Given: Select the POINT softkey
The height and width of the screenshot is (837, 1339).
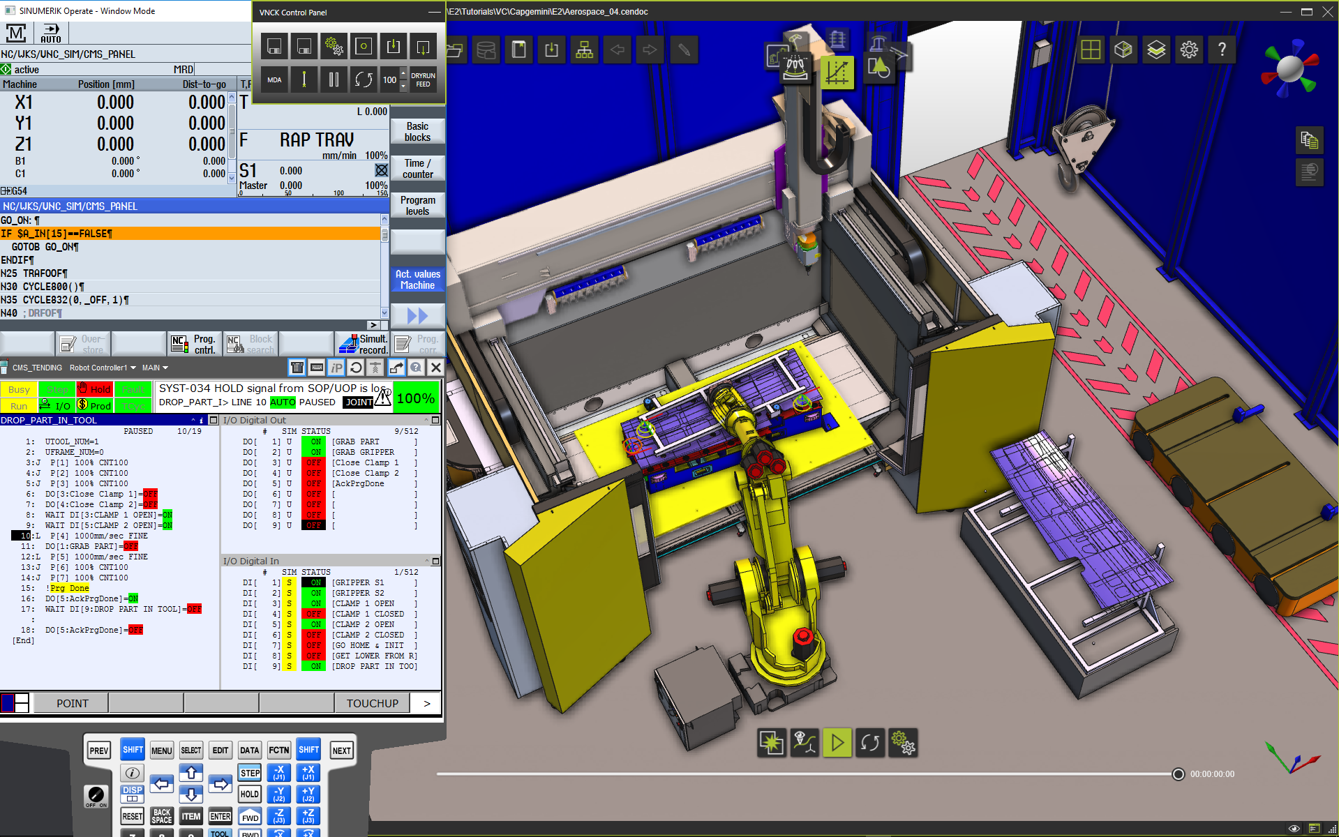Looking at the screenshot, I should point(73,703).
